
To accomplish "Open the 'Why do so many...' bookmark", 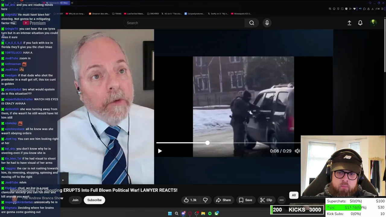I will tap(75, 14).
